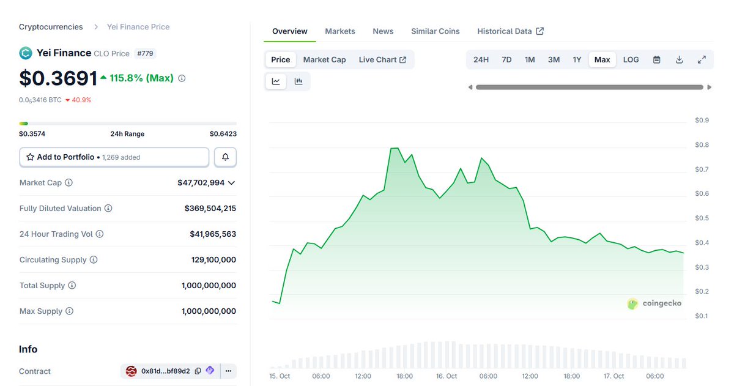The width and height of the screenshot is (734, 386).
Task: Select the 1Y time range
Action: coord(577,59)
